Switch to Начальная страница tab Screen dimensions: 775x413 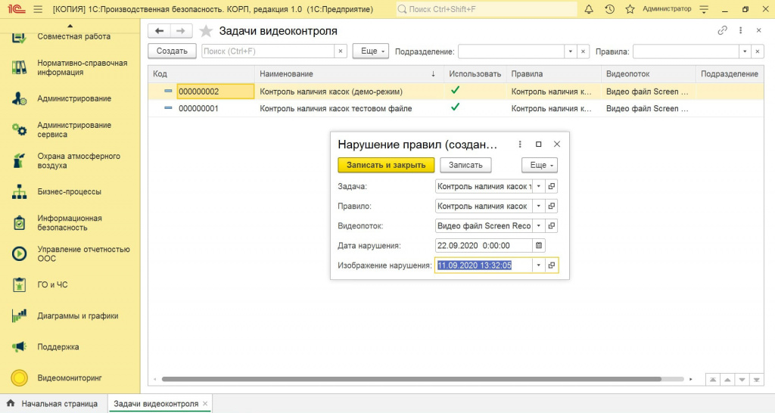point(54,404)
